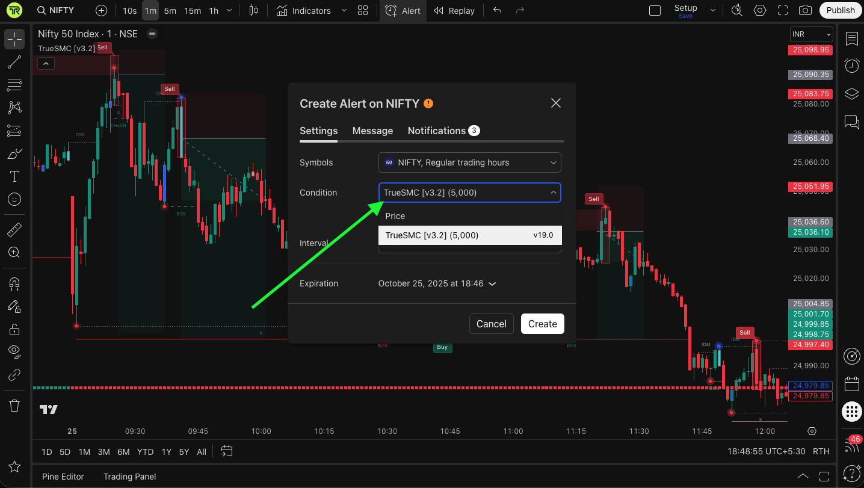Click the Magnet mode icon
The width and height of the screenshot is (864, 488).
click(14, 283)
